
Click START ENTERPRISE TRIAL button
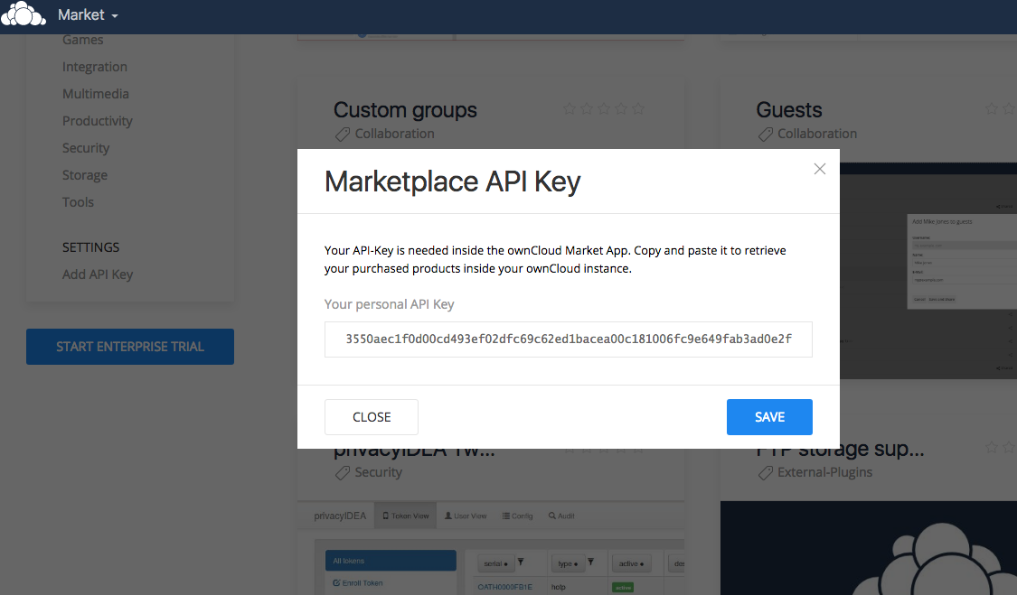click(x=129, y=347)
